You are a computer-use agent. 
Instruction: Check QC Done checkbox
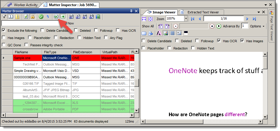coord(3,45)
